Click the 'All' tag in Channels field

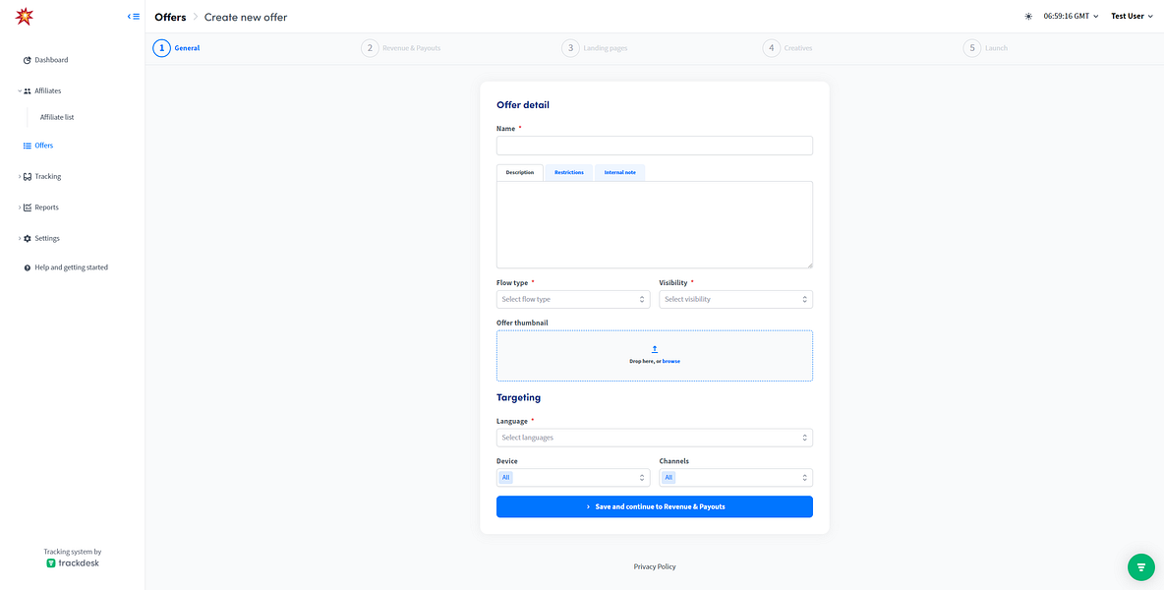[669, 477]
